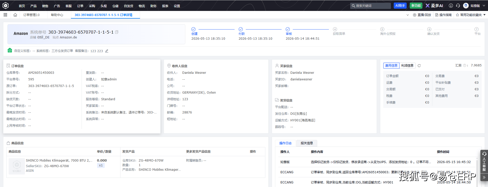Click postal code 28876

[187, 112]
